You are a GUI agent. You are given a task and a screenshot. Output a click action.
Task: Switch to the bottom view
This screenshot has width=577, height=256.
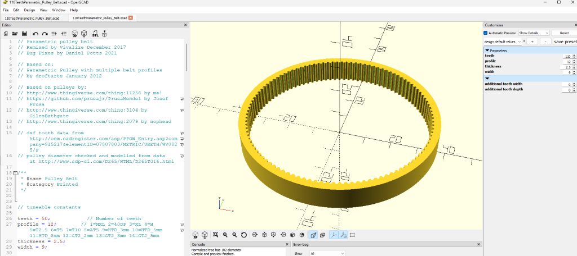tap(273, 235)
